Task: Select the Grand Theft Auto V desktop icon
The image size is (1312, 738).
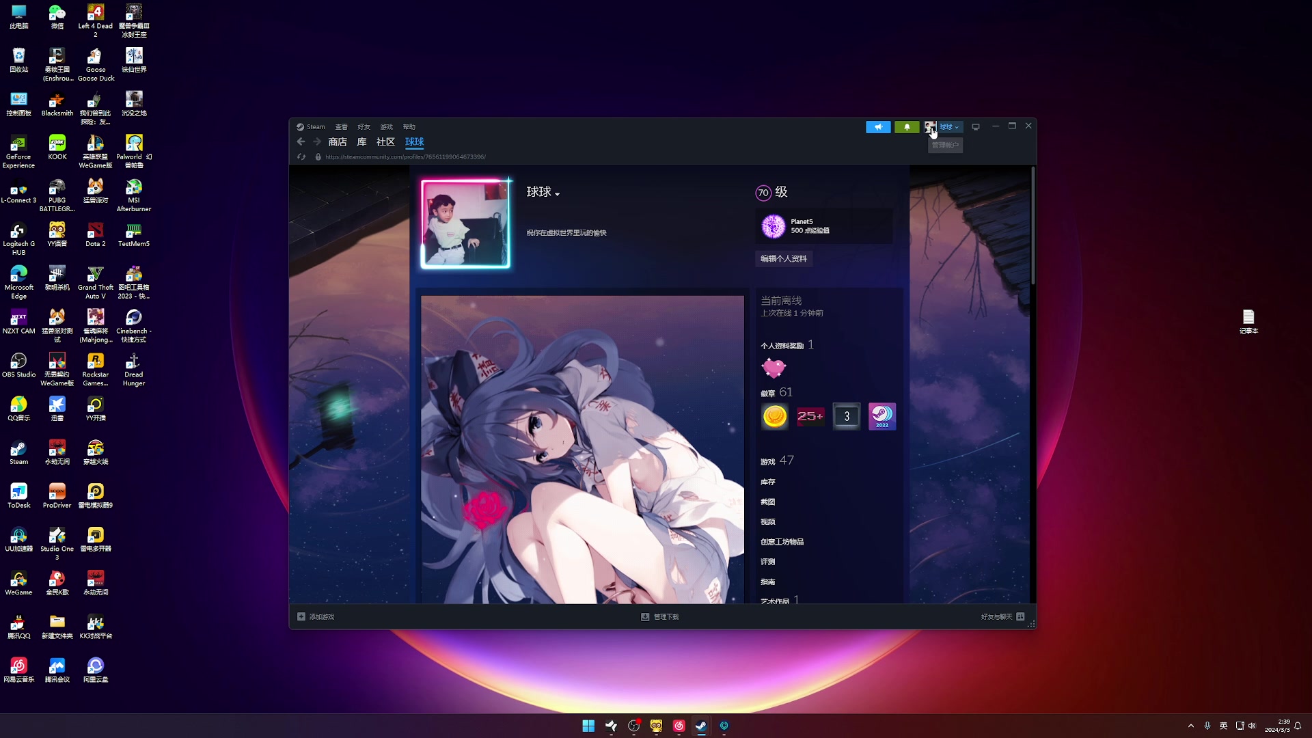Action: pyautogui.click(x=96, y=282)
